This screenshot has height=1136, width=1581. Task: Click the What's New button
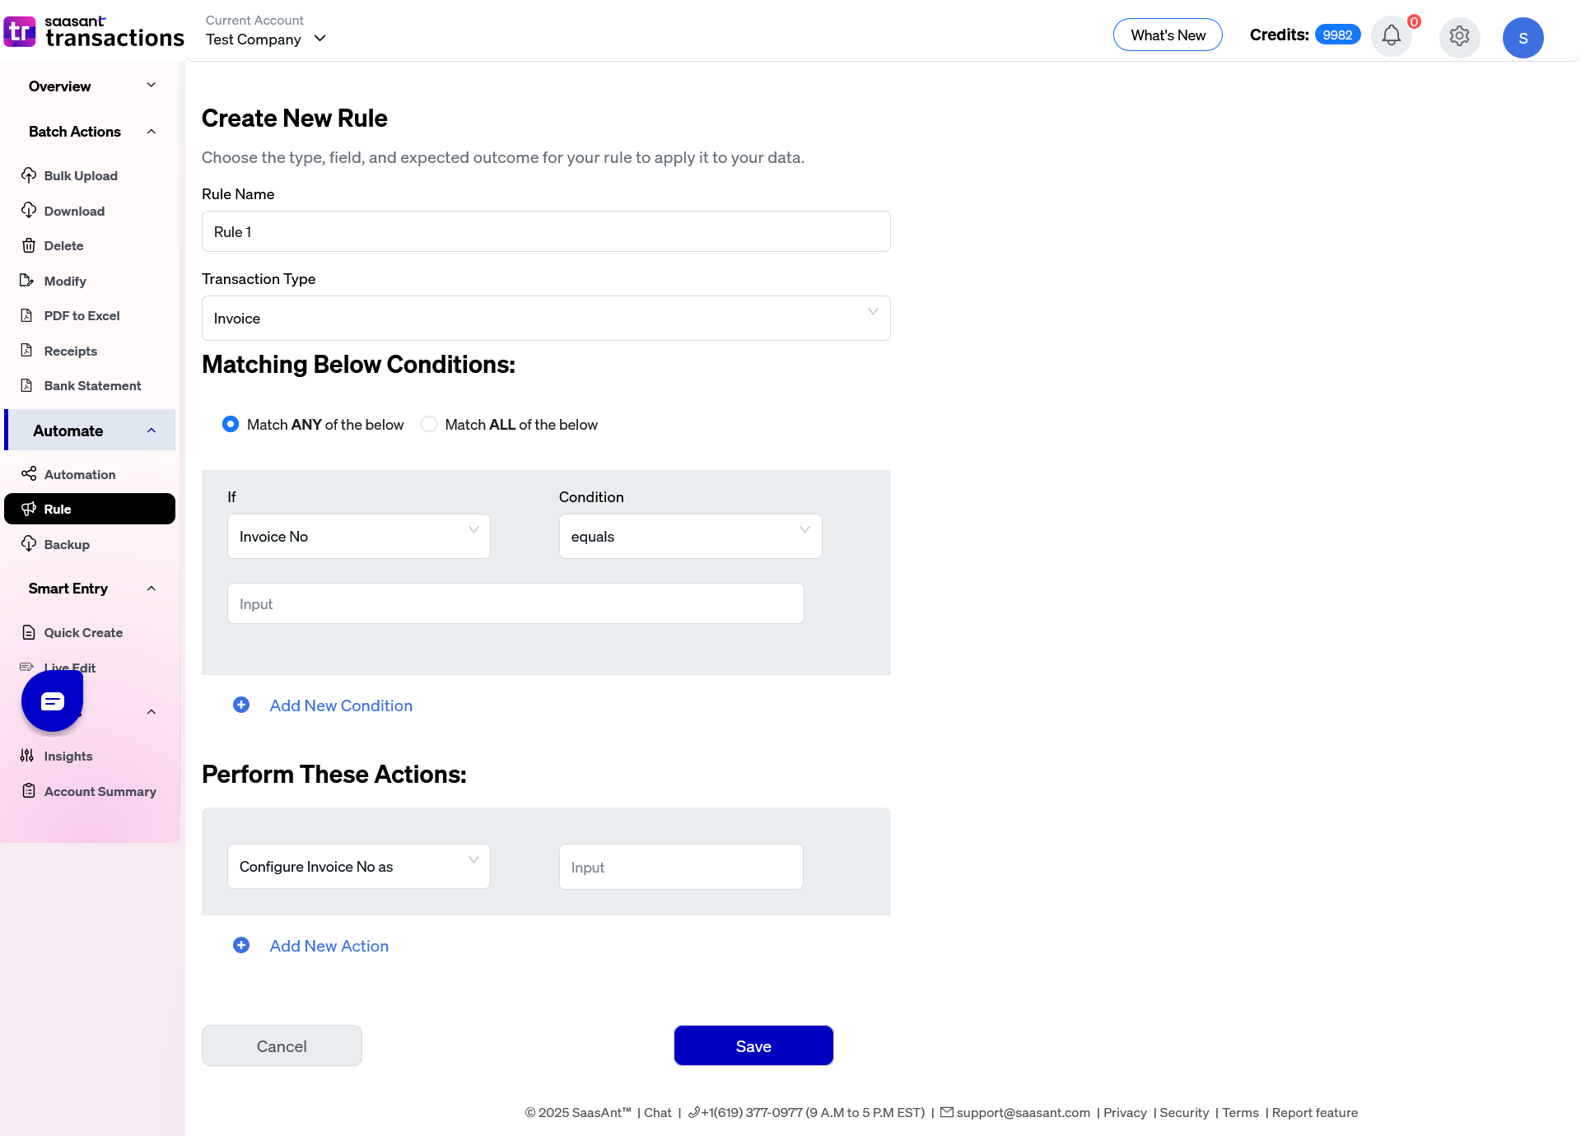[x=1168, y=35]
